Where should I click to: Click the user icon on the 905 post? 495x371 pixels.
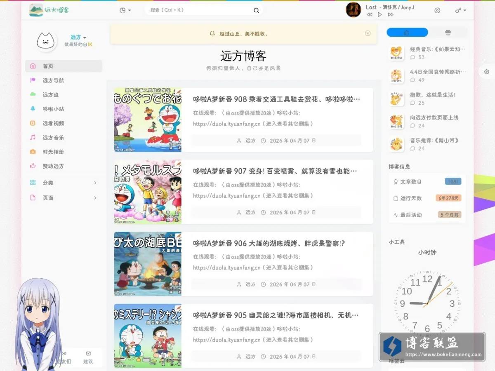tap(239, 357)
